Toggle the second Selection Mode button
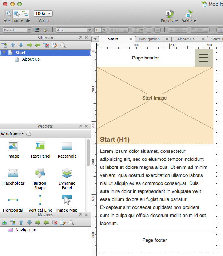The height and width of the screenshot is (256, 223). pos(17,13)
